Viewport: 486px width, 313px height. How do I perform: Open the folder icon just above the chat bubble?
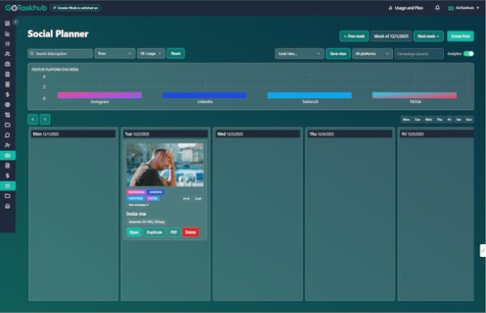point(7,125)
